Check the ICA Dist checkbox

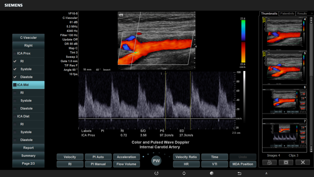click(x=15, y=116)
